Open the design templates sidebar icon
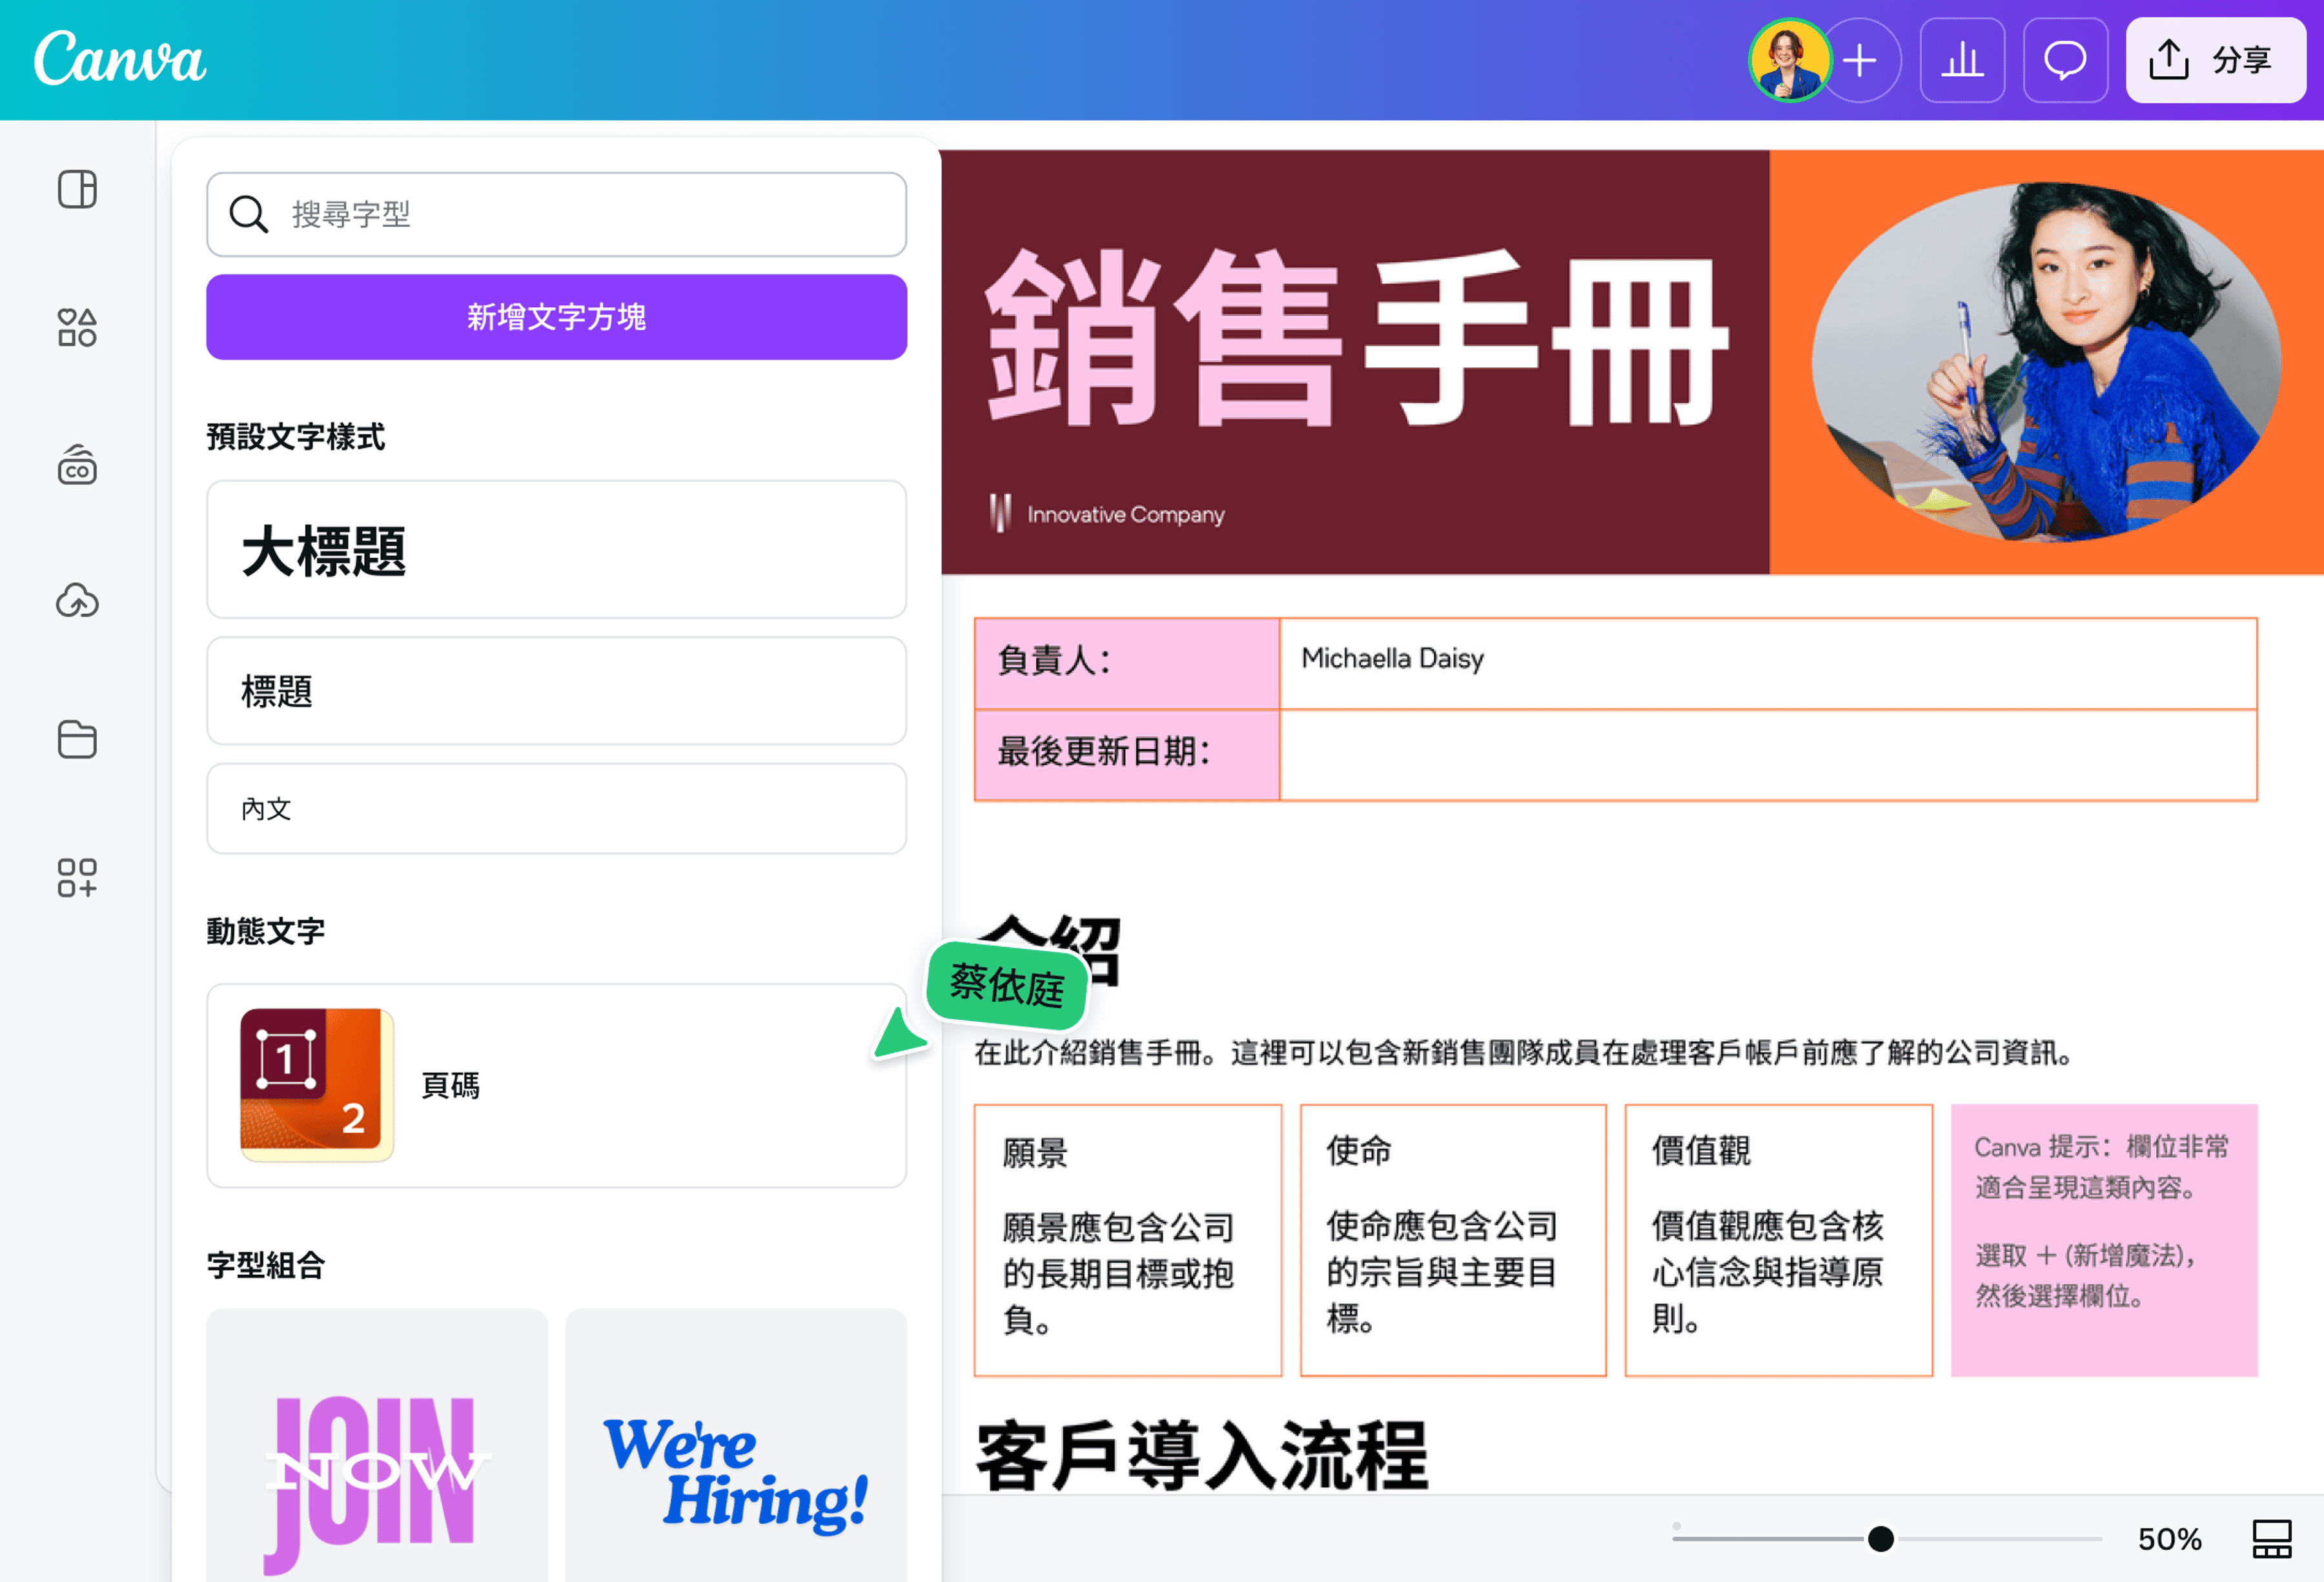Screen dimensions: 2324x1582 coord(77,189)
